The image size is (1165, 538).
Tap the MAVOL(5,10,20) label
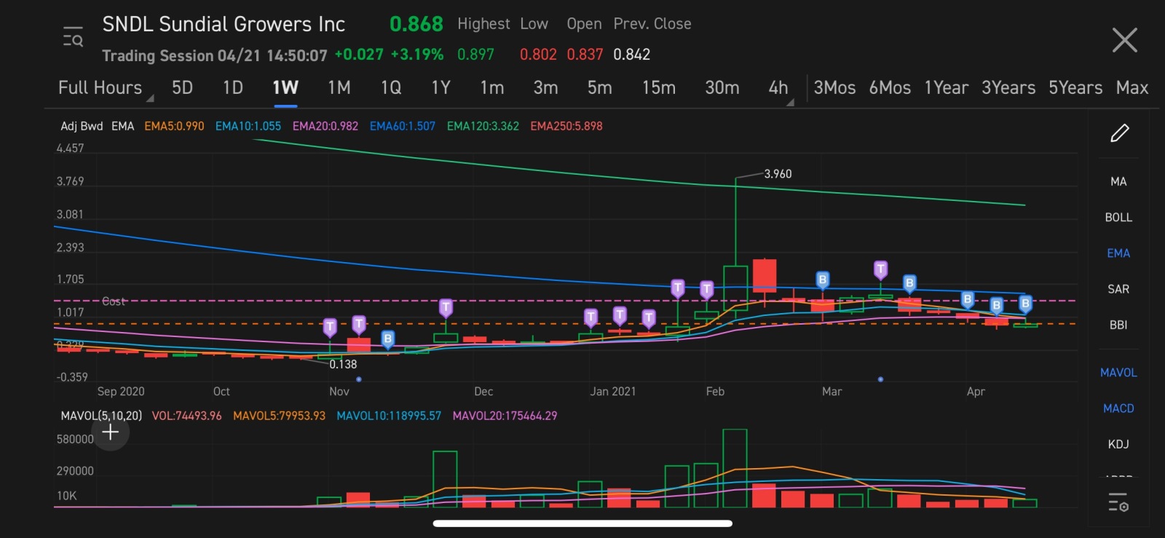pyautogui.click(x=101, y=416)
